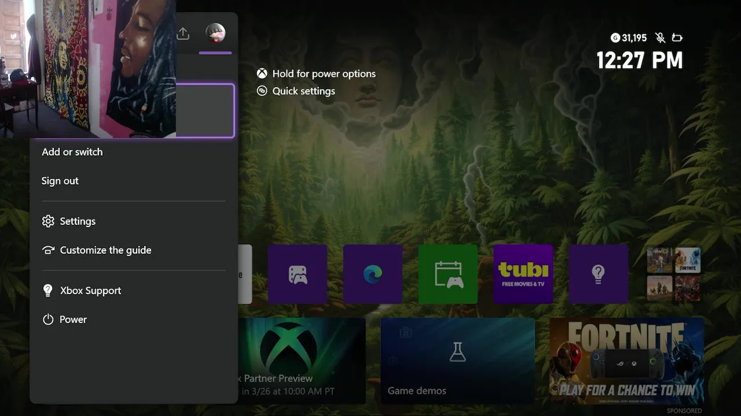Click the Xbox logo next to Hold for power options
The image size is (741, 416).
[x=262, y=73]
